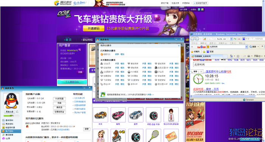265x142 pixels.
Task: Open the 详情>> link in wallet promo
Action: click(150, 95)
